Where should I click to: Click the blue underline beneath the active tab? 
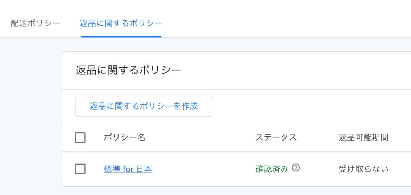point(121,36)
